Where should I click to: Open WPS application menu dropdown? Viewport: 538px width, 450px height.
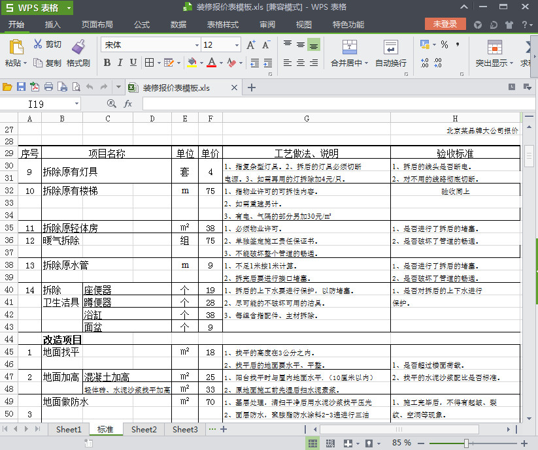(x=69, y=8)
